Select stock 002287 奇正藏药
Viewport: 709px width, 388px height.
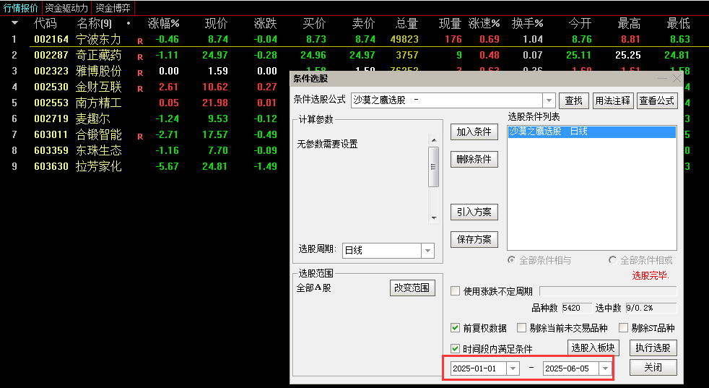(x=77, y=55)
